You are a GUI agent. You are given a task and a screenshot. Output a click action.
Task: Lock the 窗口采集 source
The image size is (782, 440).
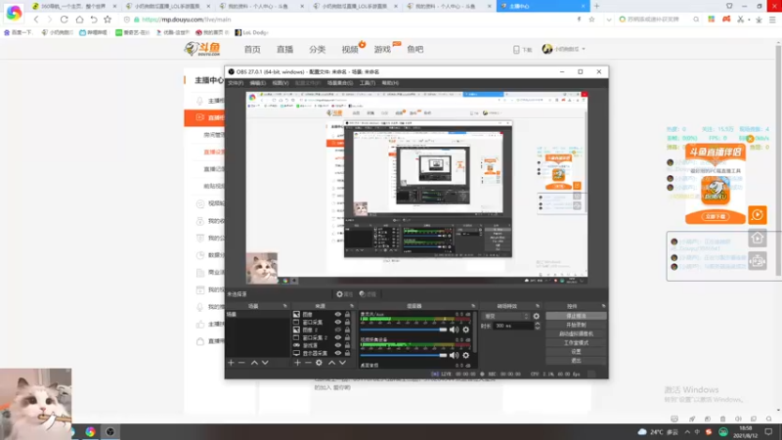pos(348,323)
